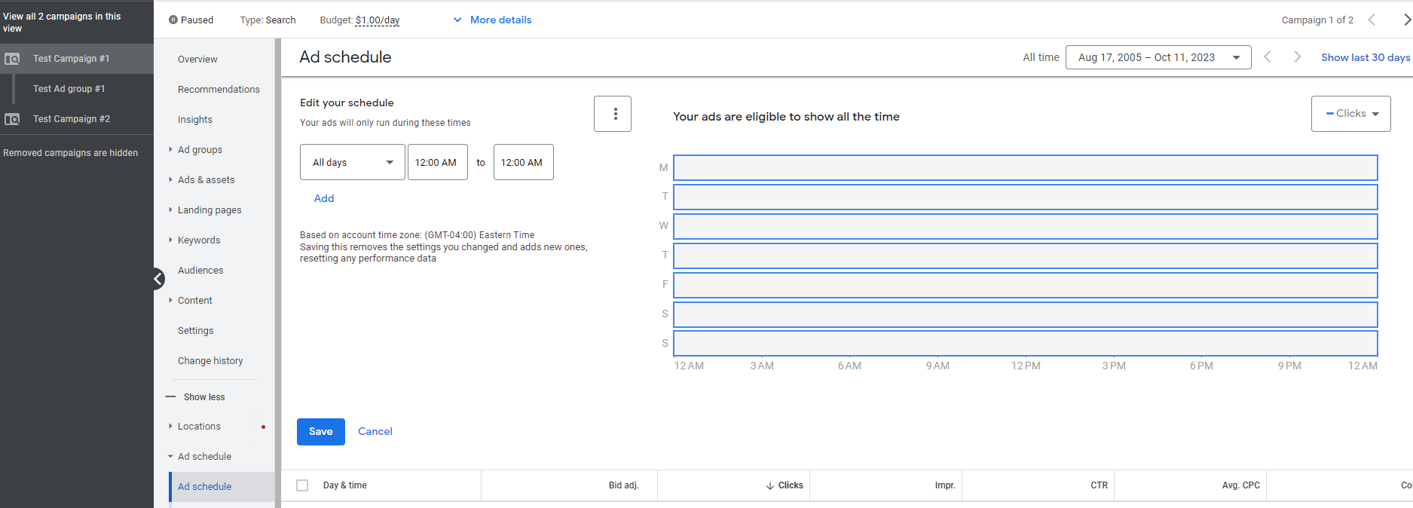Open Change history menu item
The image size is (1413, 508).
tap(210, 361)
